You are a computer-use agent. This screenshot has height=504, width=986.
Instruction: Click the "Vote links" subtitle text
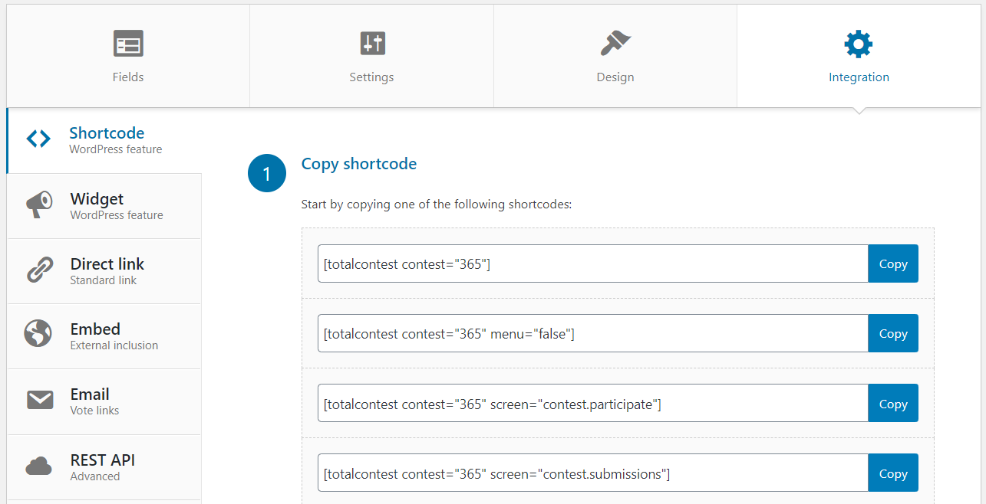[94, 411]
